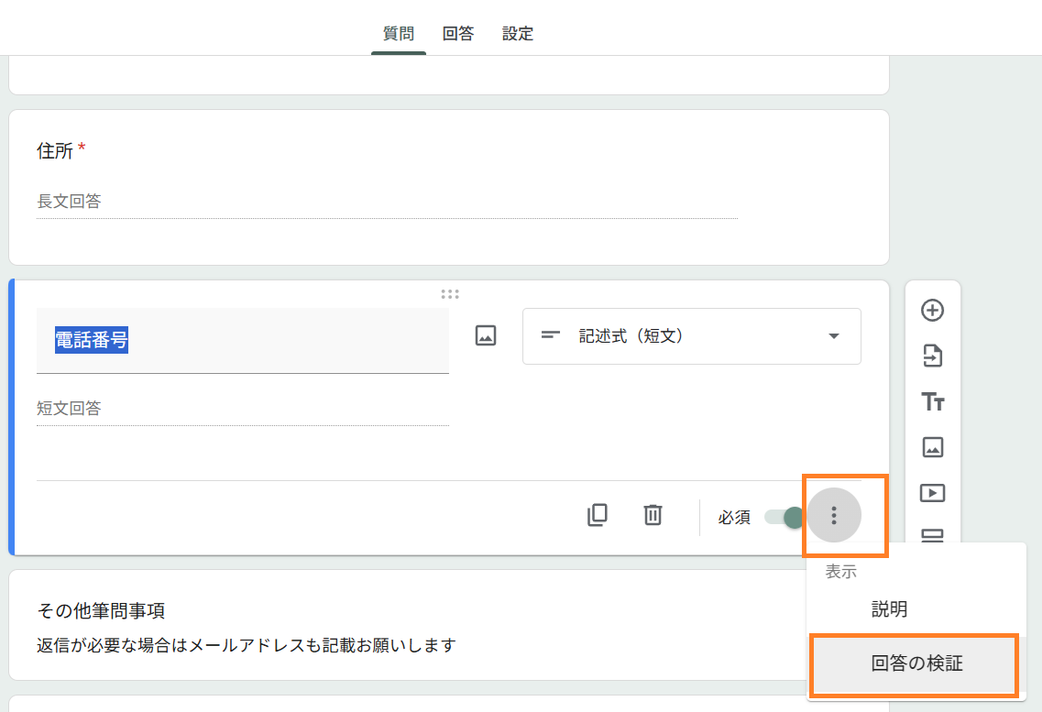Viewport: 1042px width, 712px height.
Task: Switch to the 回答 tab
Action: pos(458,33)
